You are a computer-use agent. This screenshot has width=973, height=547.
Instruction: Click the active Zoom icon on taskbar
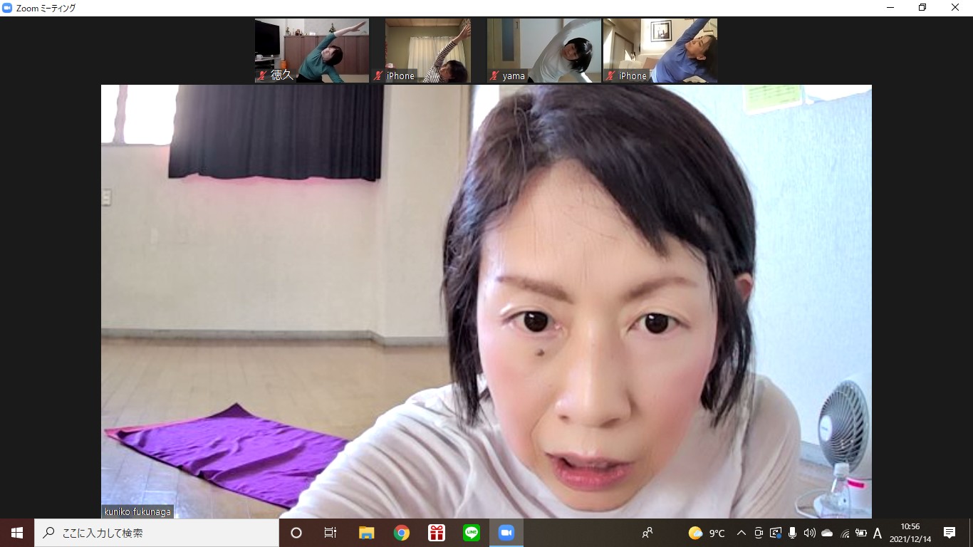506,533
